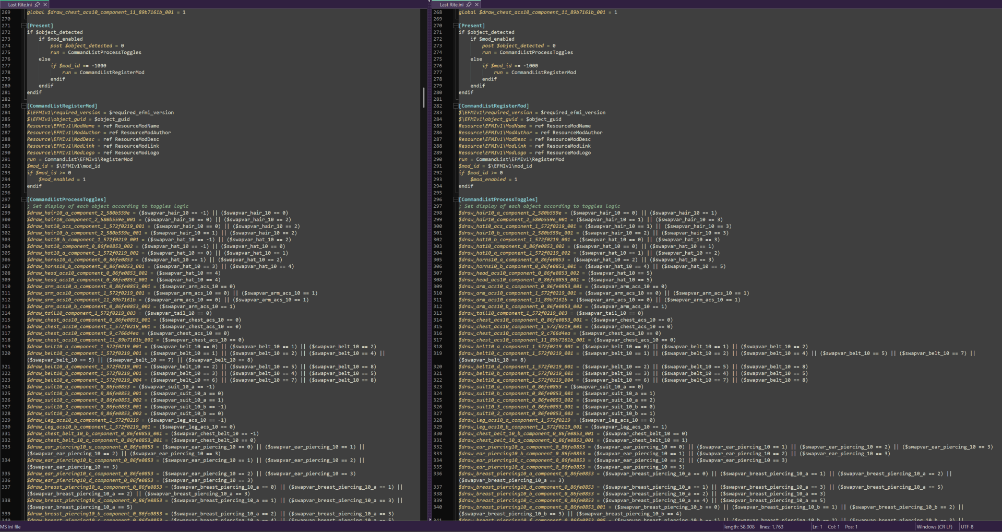Fold [CommandListProcessToggles] in the left pane
This screenshot has width=1002, height=532.
click(23, 199)
